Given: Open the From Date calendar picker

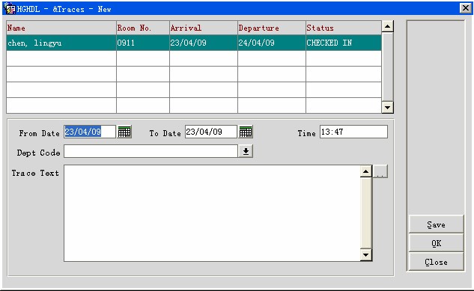Looking at the screenshot, I should coord(124,132).
